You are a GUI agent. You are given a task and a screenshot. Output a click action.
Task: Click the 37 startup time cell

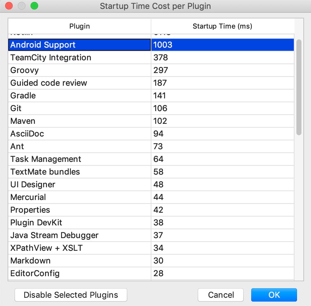coord(223,235)
